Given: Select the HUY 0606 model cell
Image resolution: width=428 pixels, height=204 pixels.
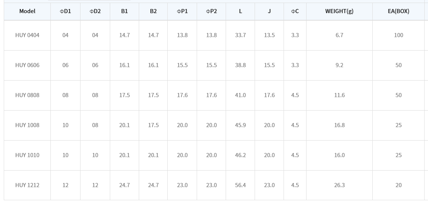Looking at the screenshot, I should tap(27, 65).
